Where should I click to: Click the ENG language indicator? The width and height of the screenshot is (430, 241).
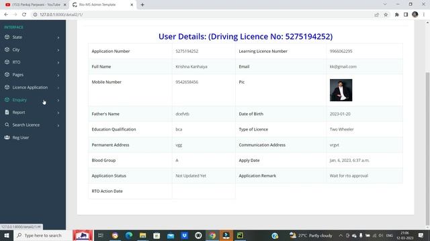pyautogui.click(x=390, y=235)
